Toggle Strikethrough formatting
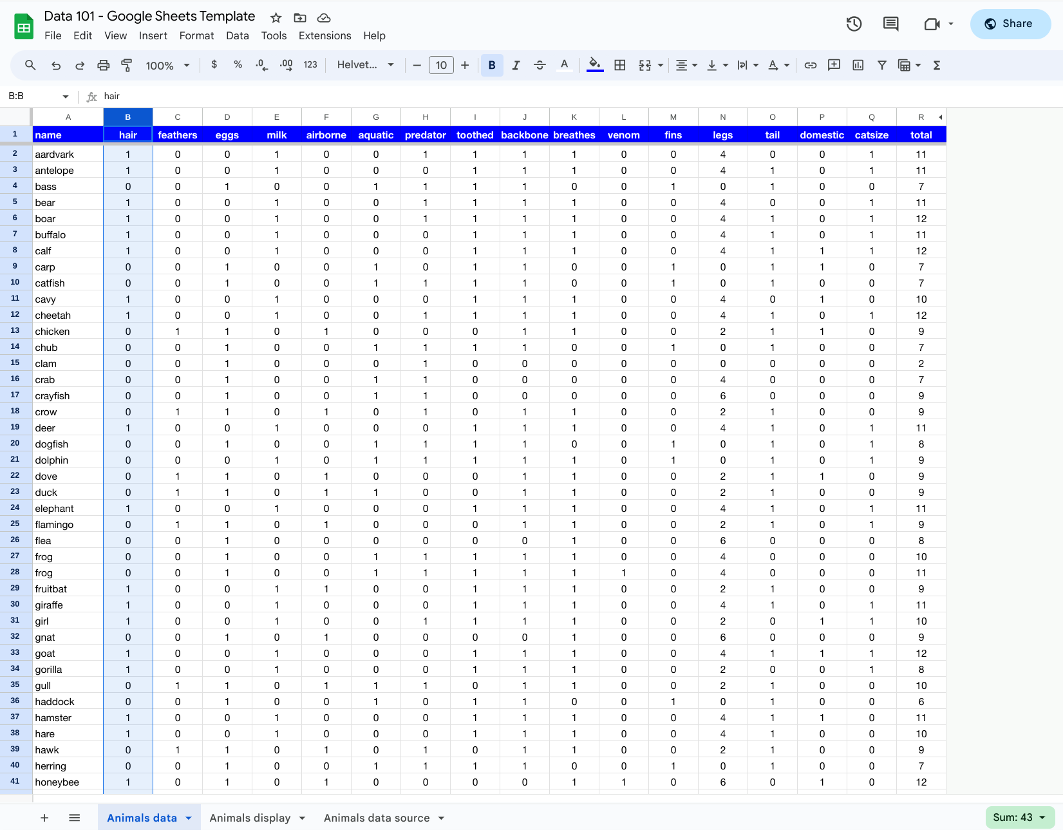 (x=540, y=65)
